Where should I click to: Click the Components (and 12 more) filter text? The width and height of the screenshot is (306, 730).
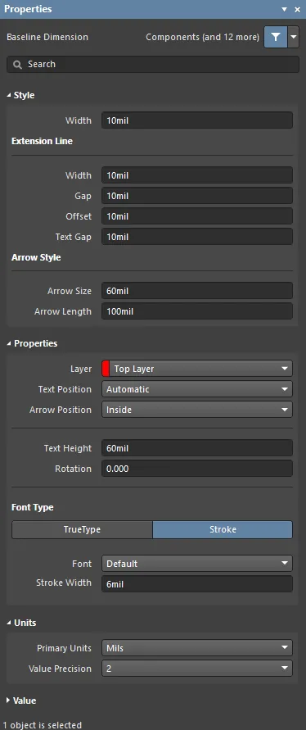(x=202, y=37)
